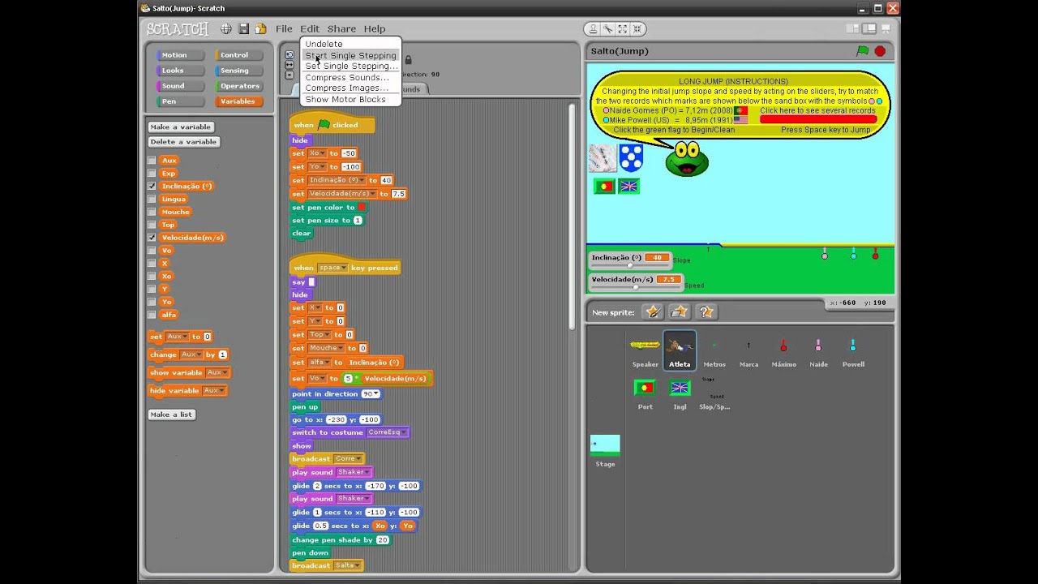Click Delete a variable button
The height and width of the screenshot is (584, 1038).
coord(184,142)
